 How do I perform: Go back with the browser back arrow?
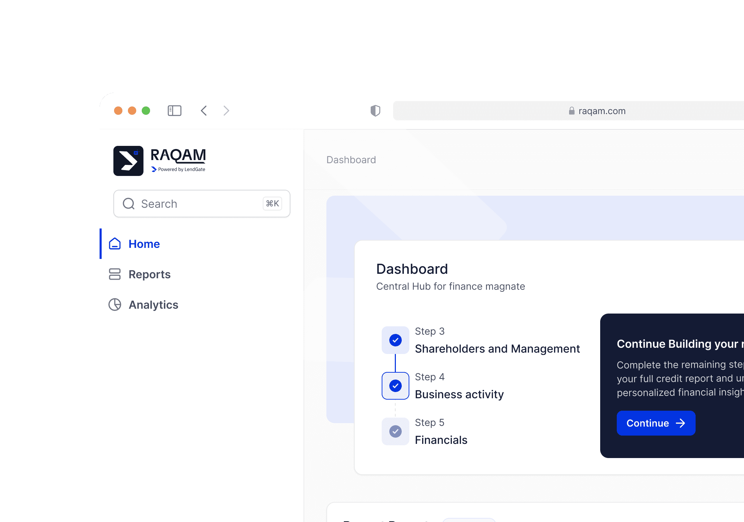click(x=204, y=111)
